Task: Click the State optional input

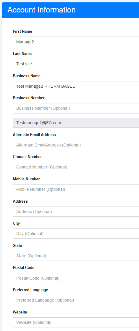Action: [76, 256]
